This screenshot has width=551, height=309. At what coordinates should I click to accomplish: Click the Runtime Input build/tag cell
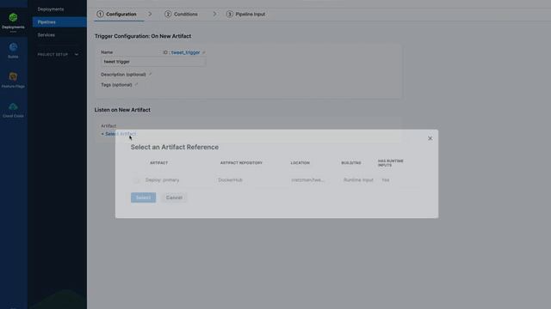358,180
